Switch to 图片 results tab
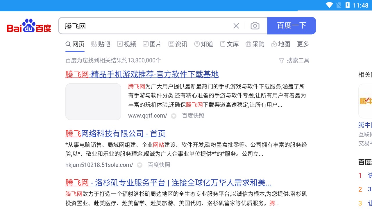This screenshot has width=372, height=209. click(x=152, y=44)
